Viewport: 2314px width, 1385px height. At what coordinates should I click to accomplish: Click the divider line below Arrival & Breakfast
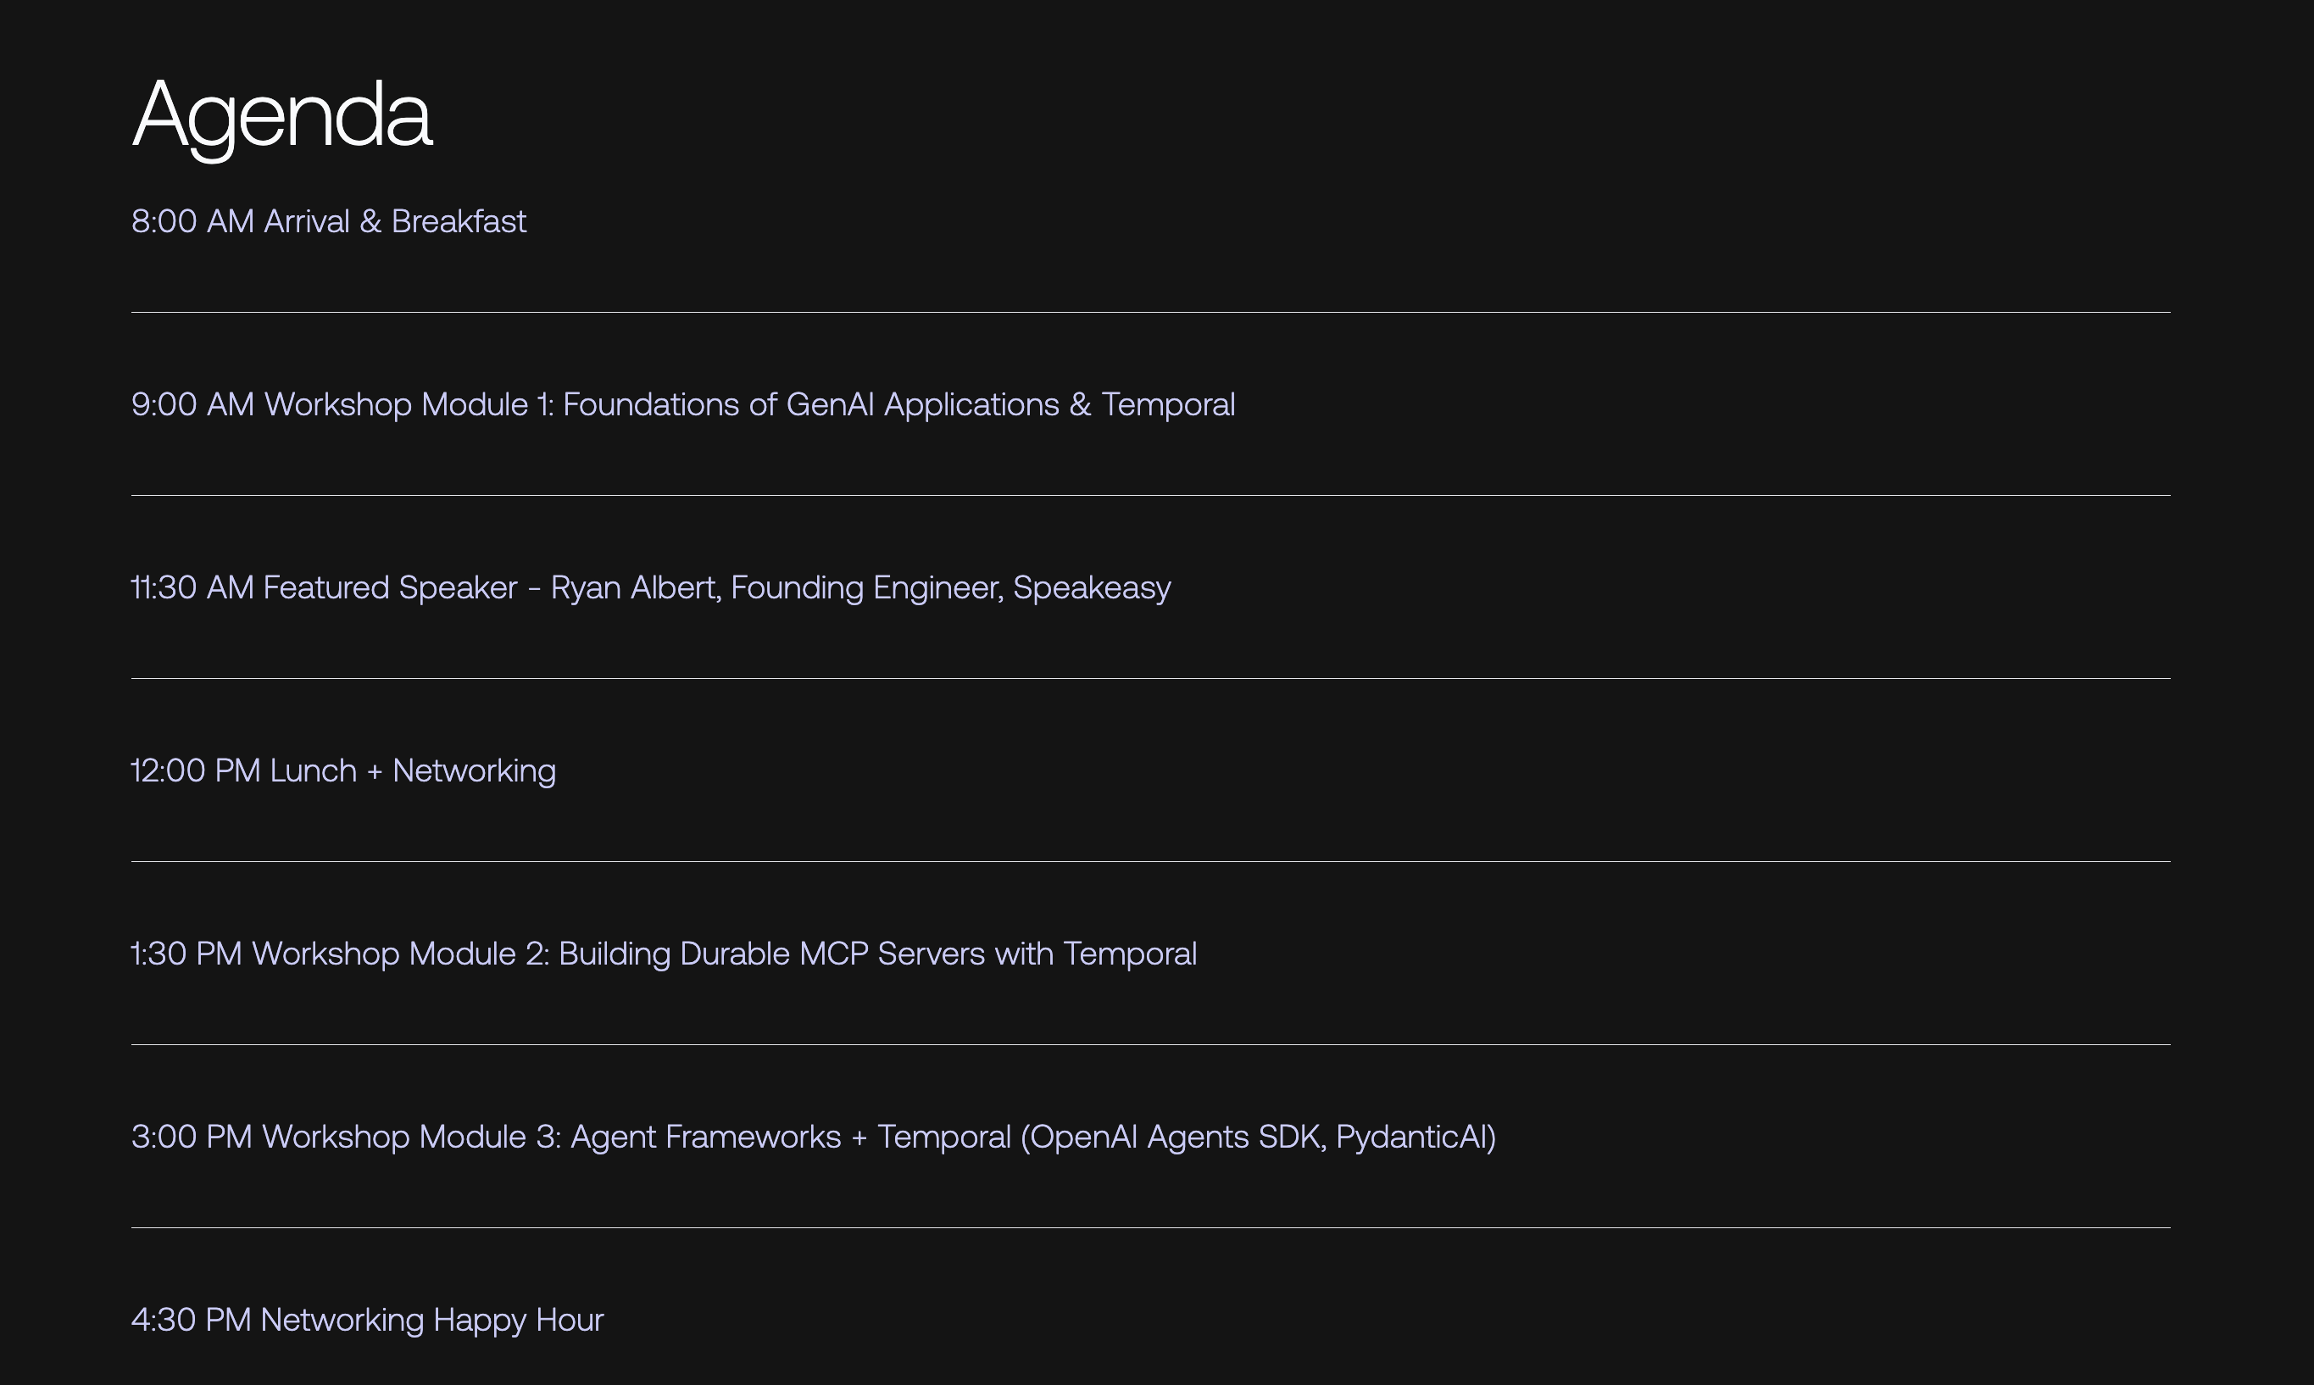coord(1149,312)
